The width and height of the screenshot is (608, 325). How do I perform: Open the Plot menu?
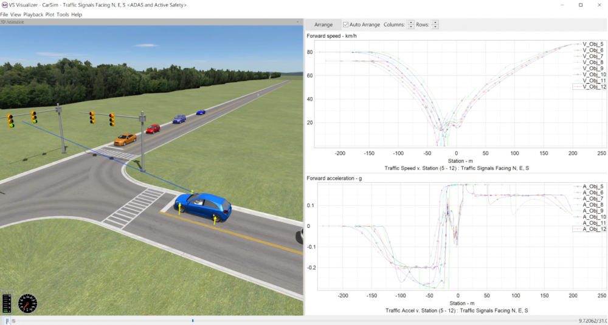(50, 14)
